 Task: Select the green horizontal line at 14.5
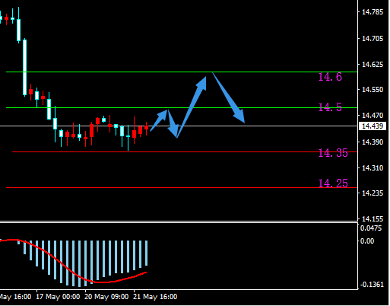coord(182,108)
